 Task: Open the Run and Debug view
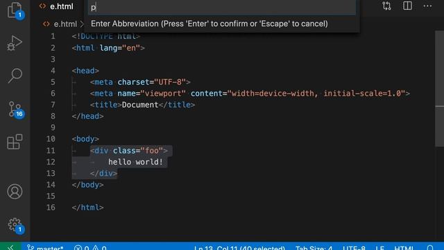15,43
